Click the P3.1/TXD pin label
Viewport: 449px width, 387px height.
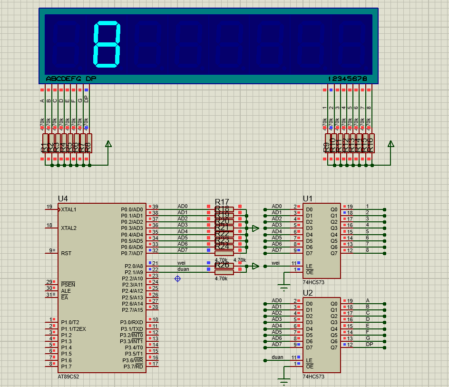[132, 329]
